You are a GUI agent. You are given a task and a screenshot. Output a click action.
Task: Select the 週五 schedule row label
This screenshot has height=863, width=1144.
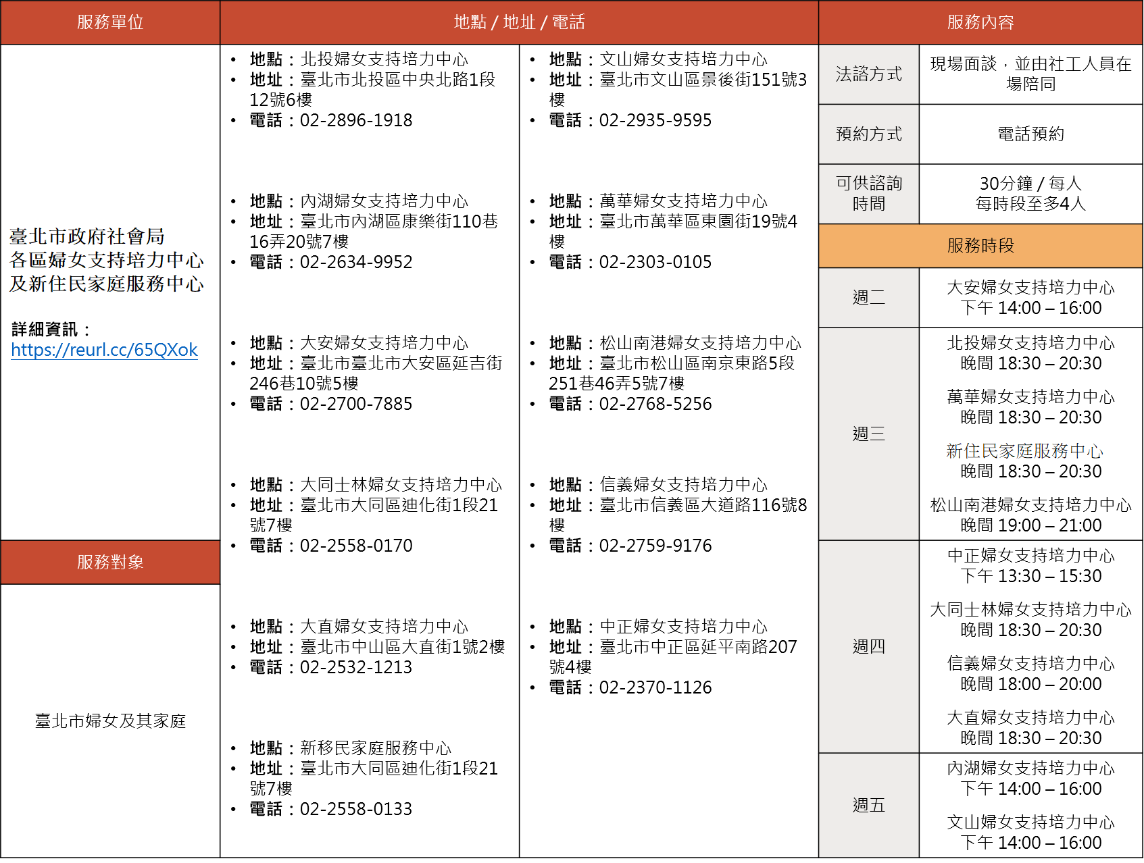pyautogui.click(x=868, y=806)
